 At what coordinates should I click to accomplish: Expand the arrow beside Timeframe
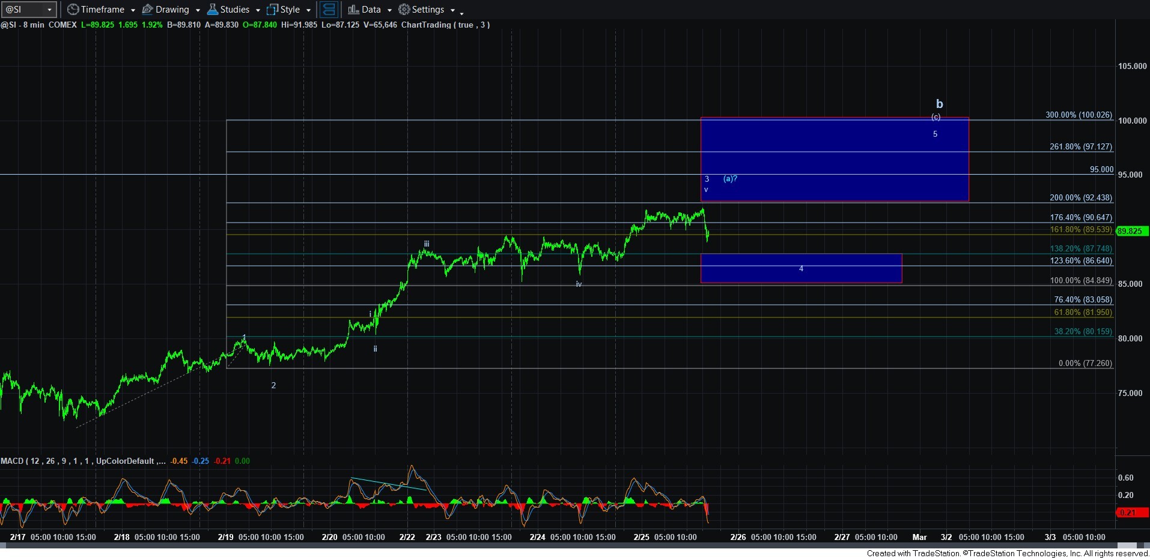(133, 10)
